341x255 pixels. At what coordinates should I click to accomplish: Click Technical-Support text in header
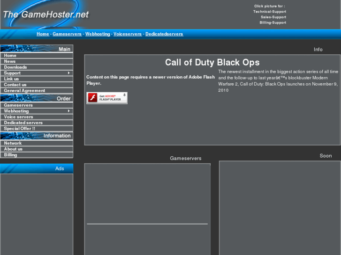(270, 12)
